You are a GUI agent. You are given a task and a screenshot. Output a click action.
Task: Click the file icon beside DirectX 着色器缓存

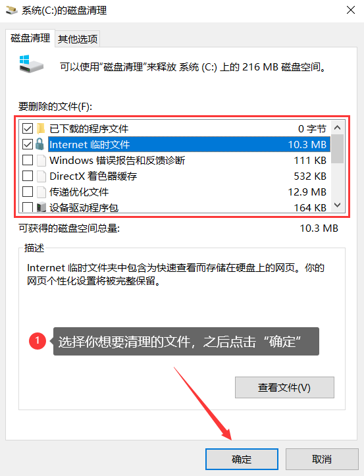tap(41, 176)
